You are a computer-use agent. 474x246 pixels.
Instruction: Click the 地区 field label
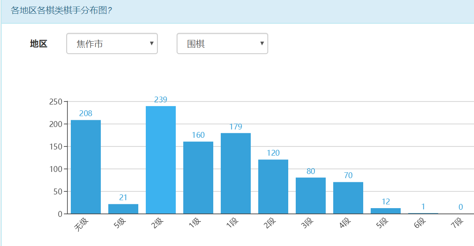click(39, 44)
